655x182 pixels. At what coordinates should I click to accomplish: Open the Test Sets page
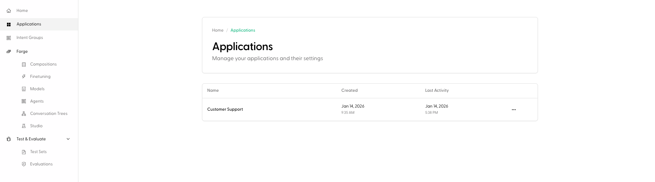[x=38, y=152]
